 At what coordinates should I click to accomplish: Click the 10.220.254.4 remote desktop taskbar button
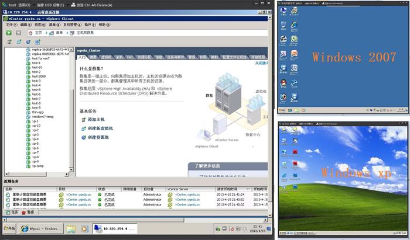pyautogui.click(x=115, y=229)
